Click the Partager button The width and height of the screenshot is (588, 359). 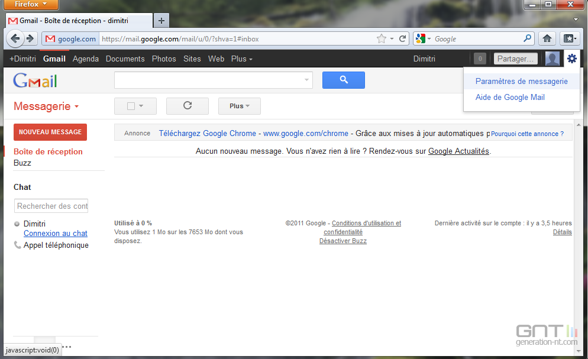tap(516, 59)
